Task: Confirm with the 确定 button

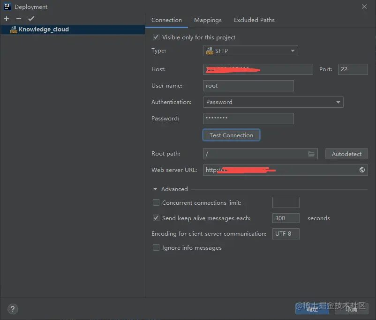Action: (312, 309)
